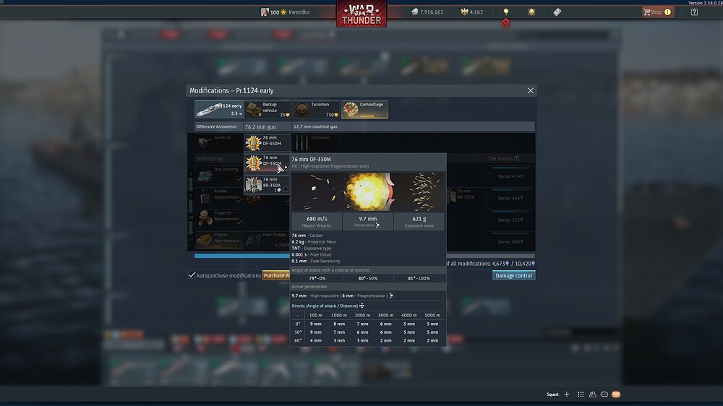Click the Bonus: 468 tier row
This screenshot has height=406, width=723.
tap(510, 198)
